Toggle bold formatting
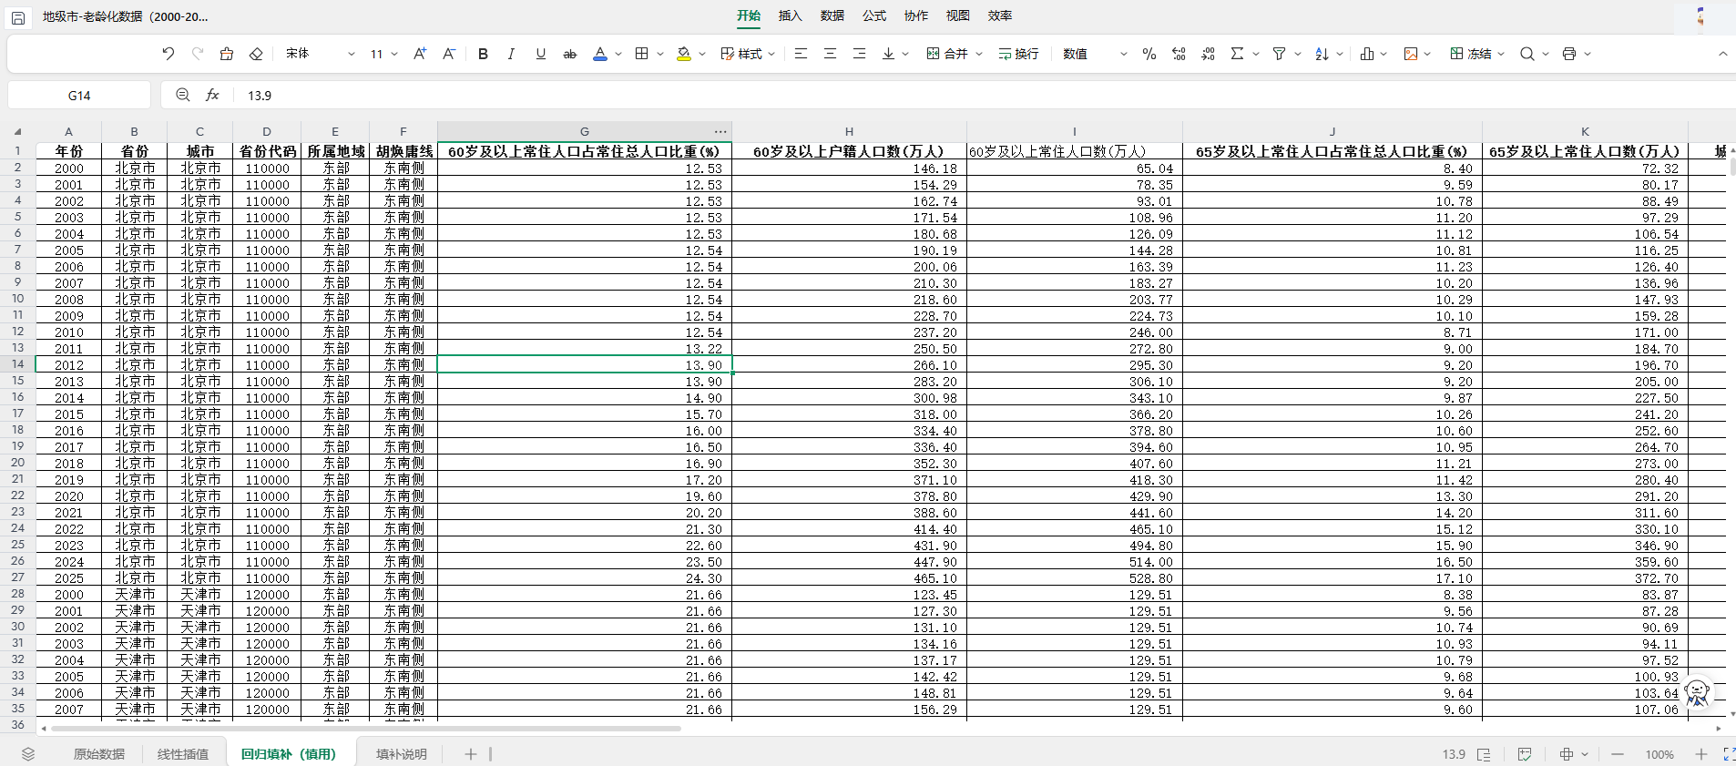 pos(484,54)
